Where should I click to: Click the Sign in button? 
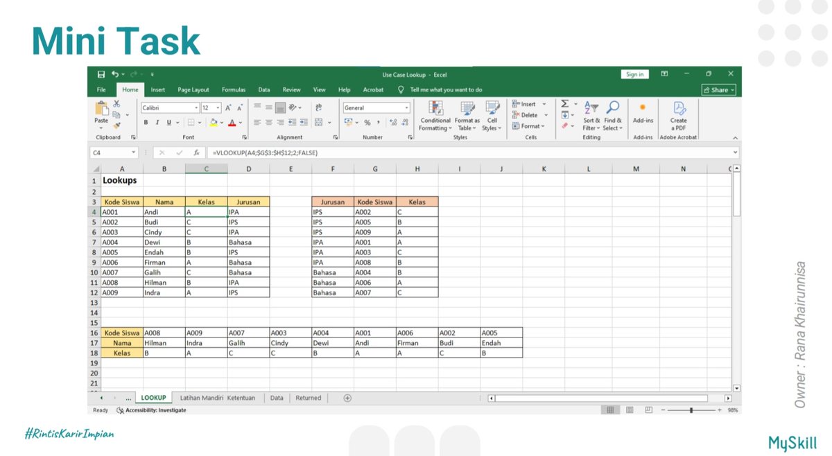coord(634,74)
